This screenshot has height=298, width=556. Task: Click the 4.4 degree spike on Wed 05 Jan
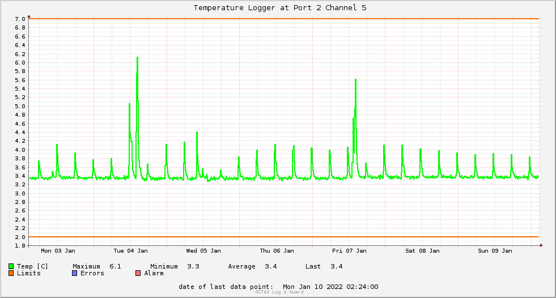(x=197, y=133)
